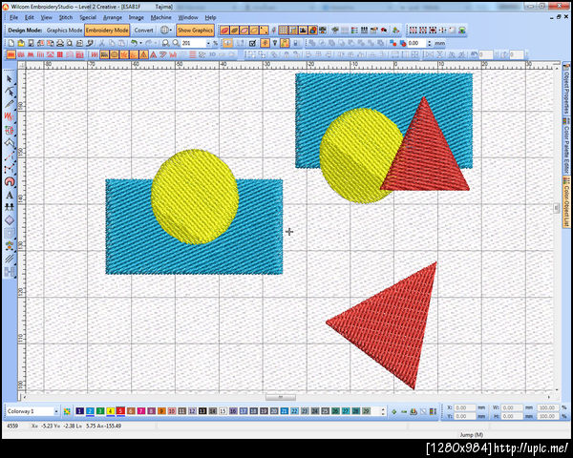The height and width of the screenshot is (458, 573).
Task: Click the yellow circle over the left rectangle
Action: point(195,197)
